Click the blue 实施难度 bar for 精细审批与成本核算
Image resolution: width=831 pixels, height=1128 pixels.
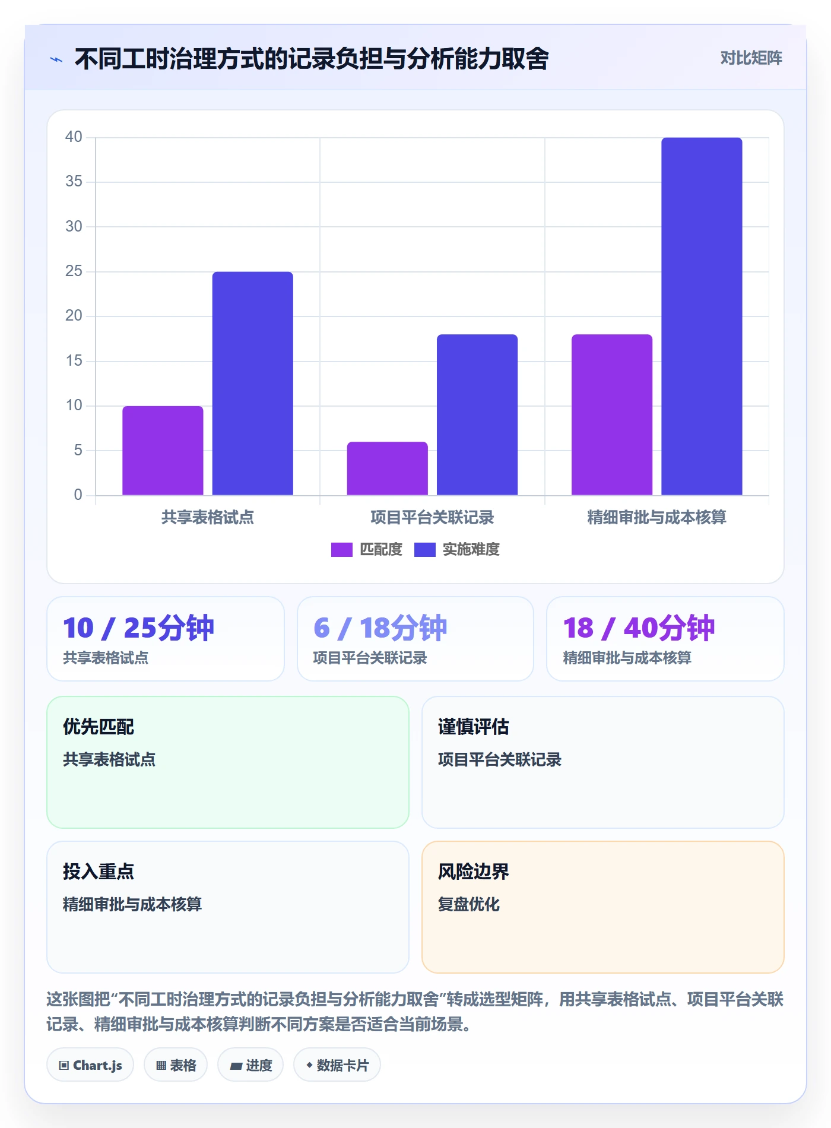coord(702,316)
